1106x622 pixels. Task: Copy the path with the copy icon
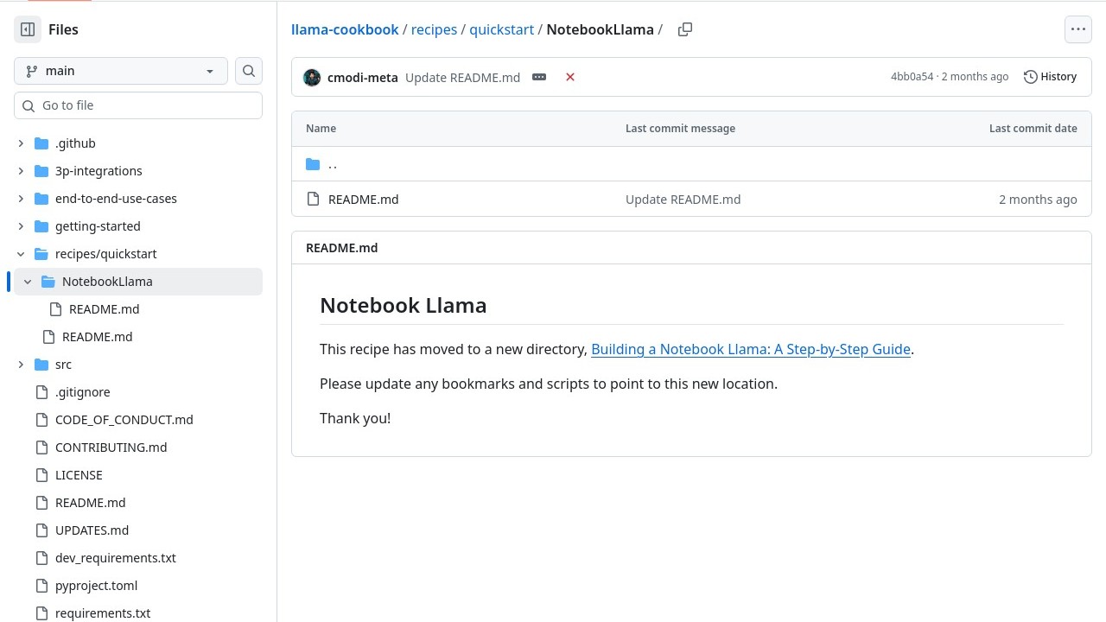(x=685, y=29)
